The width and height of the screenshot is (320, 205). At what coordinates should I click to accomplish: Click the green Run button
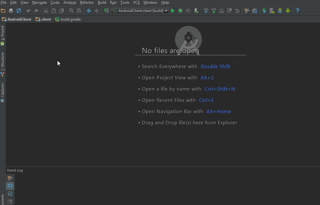pyautogui.click(x=173, y=11)
